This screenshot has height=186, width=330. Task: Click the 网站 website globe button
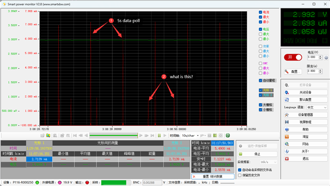tap(305, 144)
